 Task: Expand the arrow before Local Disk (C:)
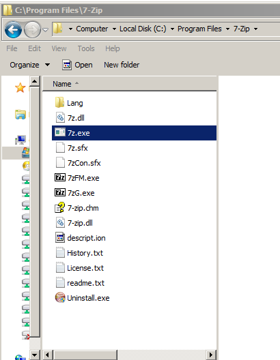coord(114,29)
